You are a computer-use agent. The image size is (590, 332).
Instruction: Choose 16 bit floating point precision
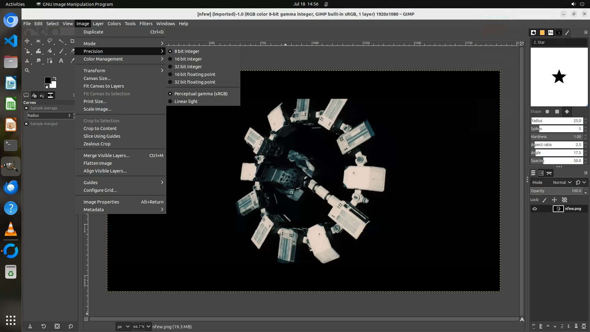tap(195, 74)
